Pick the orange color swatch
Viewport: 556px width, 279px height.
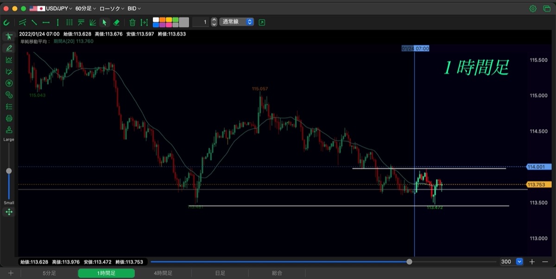(x=163, y=20)
